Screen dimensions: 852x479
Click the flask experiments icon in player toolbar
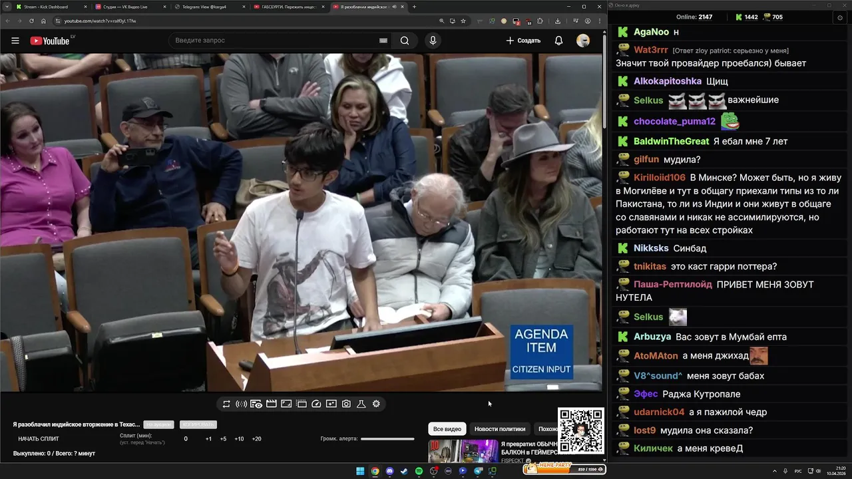[x=361, y=404]
